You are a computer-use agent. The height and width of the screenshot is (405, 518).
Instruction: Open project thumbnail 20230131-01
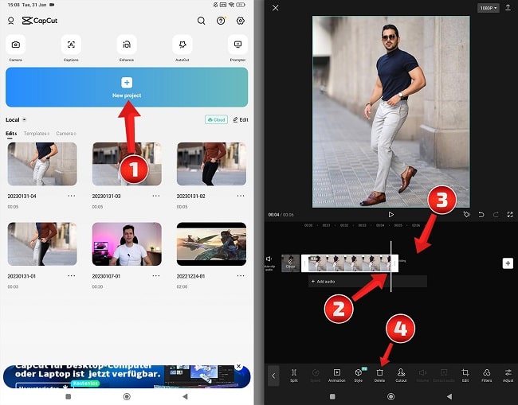tap(42, 244)
